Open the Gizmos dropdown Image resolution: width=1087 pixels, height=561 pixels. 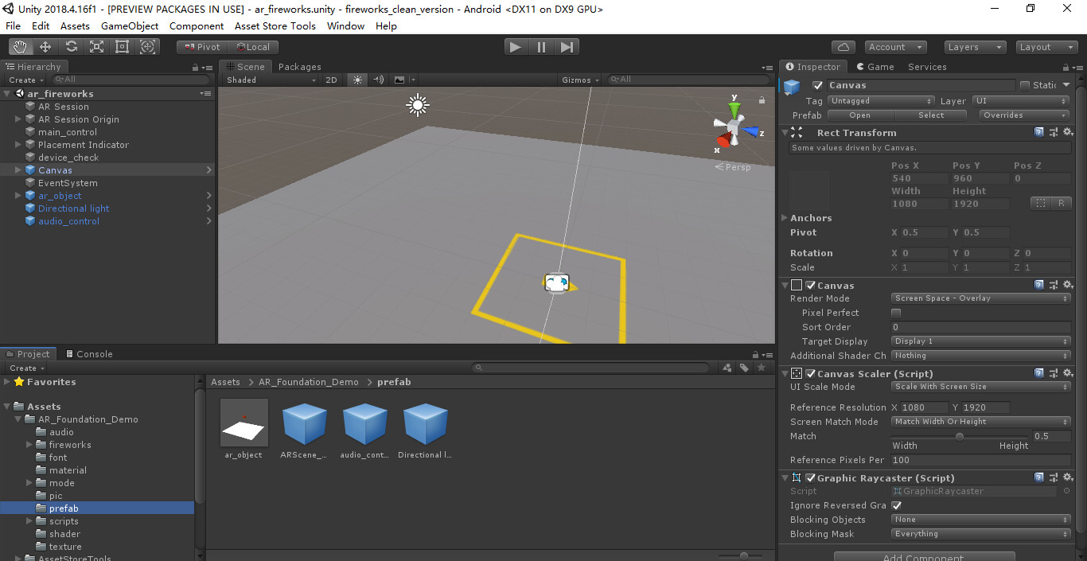pyautogui.click(x=581, y=80)
